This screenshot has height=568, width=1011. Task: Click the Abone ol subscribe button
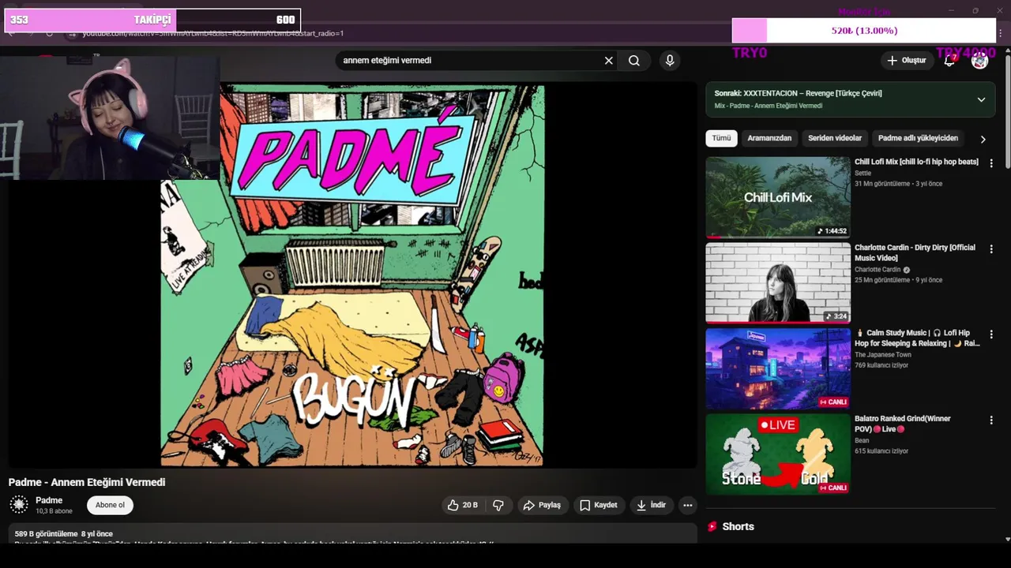[110, 505]
